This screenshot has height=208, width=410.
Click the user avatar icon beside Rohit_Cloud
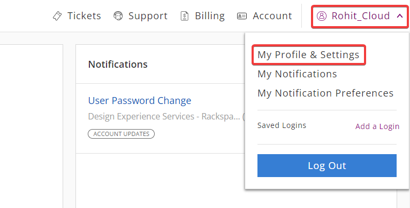point(321,16)
